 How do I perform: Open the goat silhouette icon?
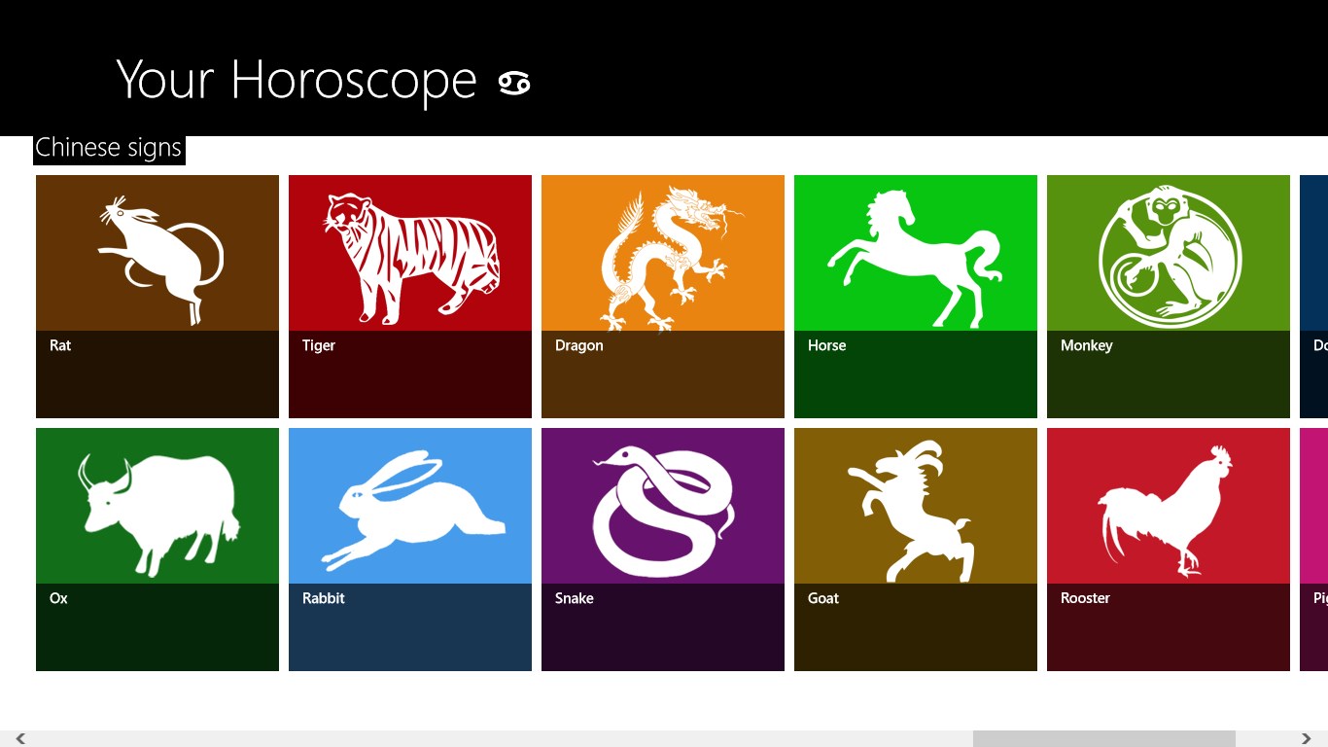point(911,511)
